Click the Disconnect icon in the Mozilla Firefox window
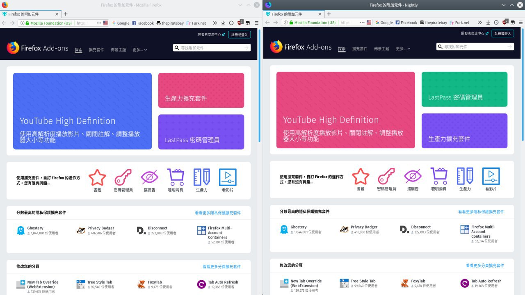 pyautogui.click(x=141, y=230)
